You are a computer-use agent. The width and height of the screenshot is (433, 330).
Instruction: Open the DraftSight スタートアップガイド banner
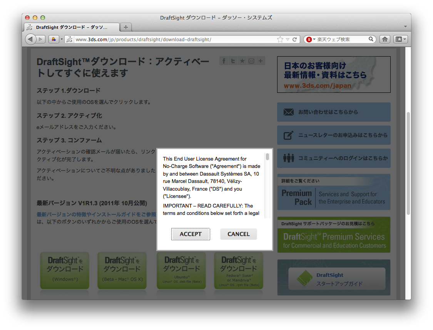[334, 278]
